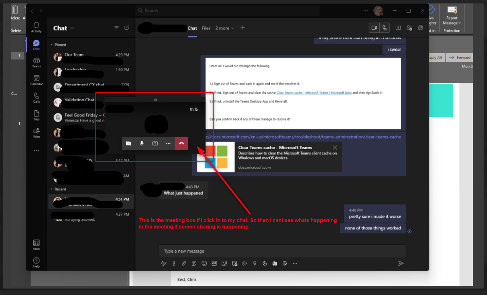Hang up the call in mini window
Image resolution: width=487 pixels, height=295 pixels.
click(181, 143)
